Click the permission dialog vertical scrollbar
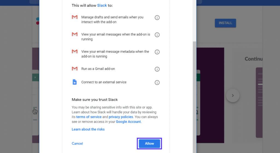Screen dimensions: 280x153 point(194,97)
